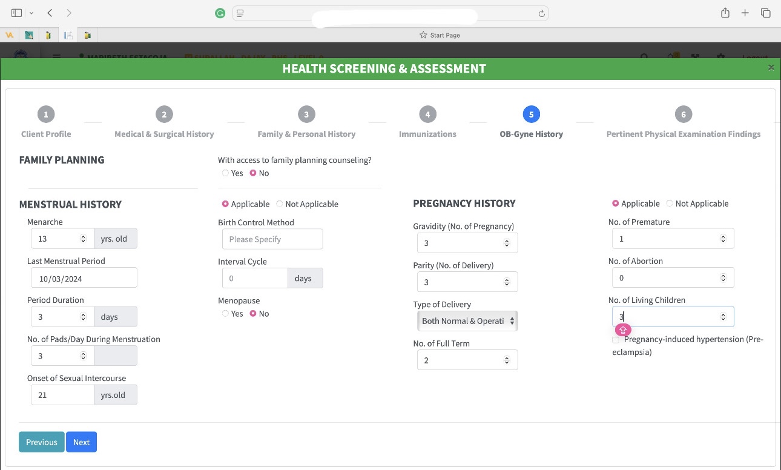Viewport: 781px width, 470px height.
Task: Check Pregnancy-induced hypertension checkbox
Action: pyautogui.click(x=616, y=340)
